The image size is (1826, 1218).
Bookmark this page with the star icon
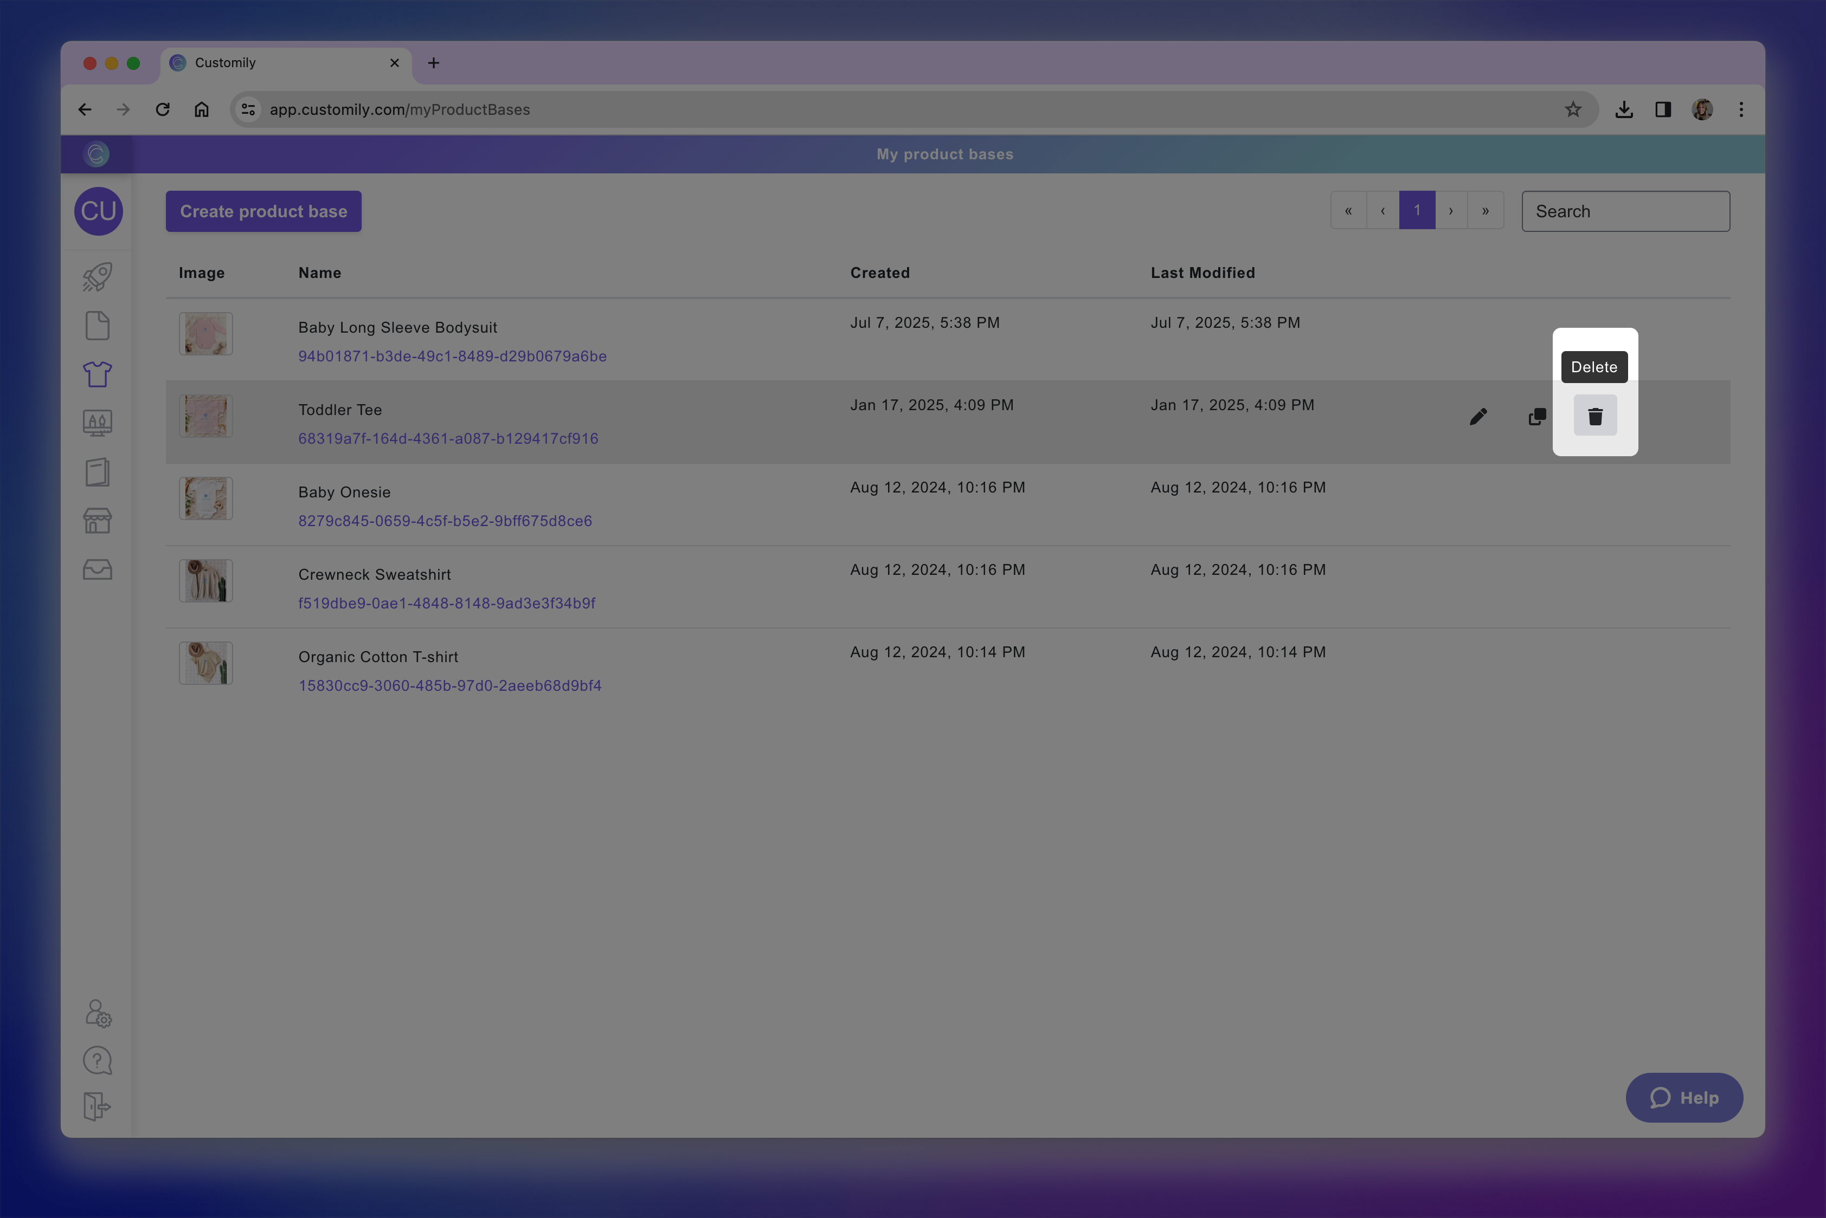pos(1573,109)
